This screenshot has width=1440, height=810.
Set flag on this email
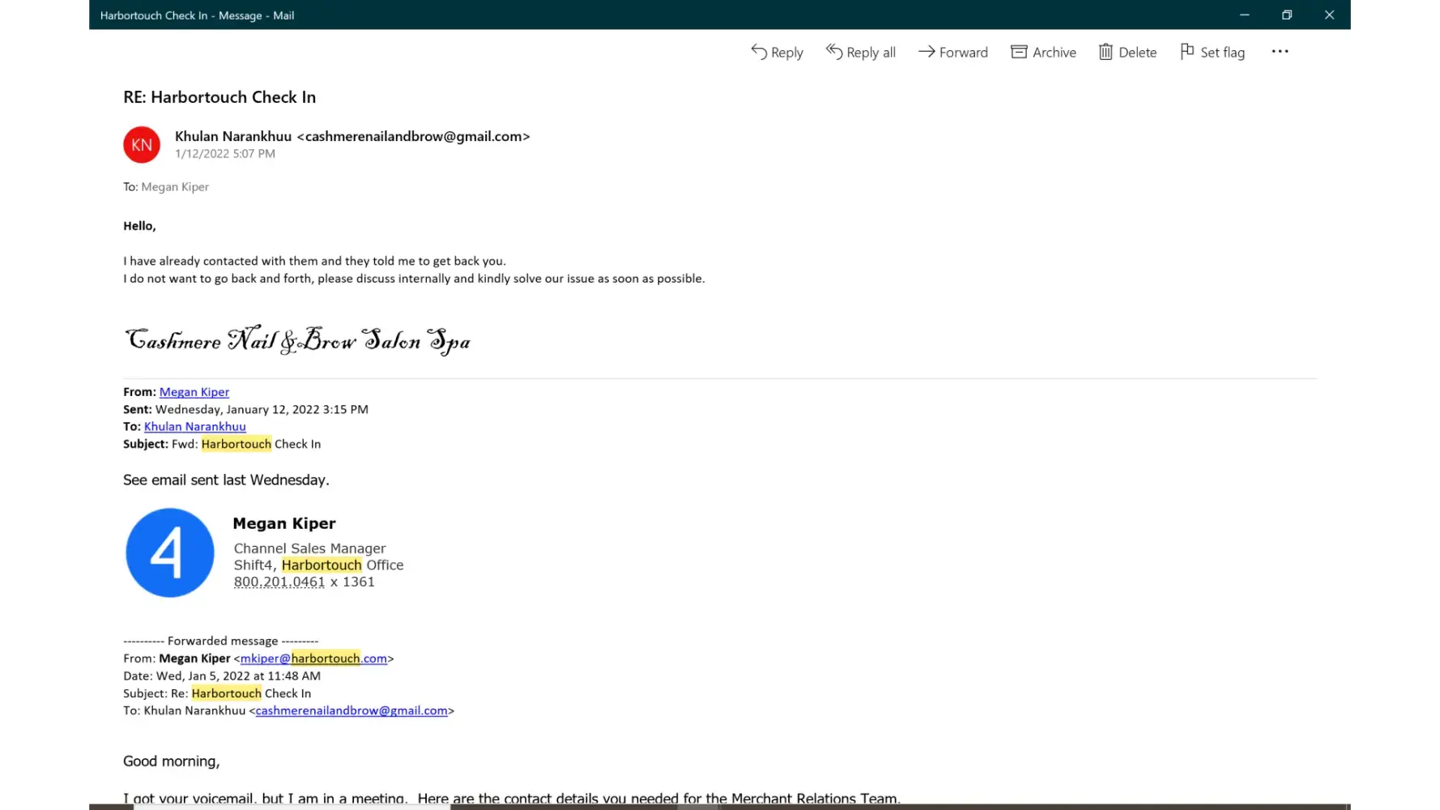tap(1212, 52)
